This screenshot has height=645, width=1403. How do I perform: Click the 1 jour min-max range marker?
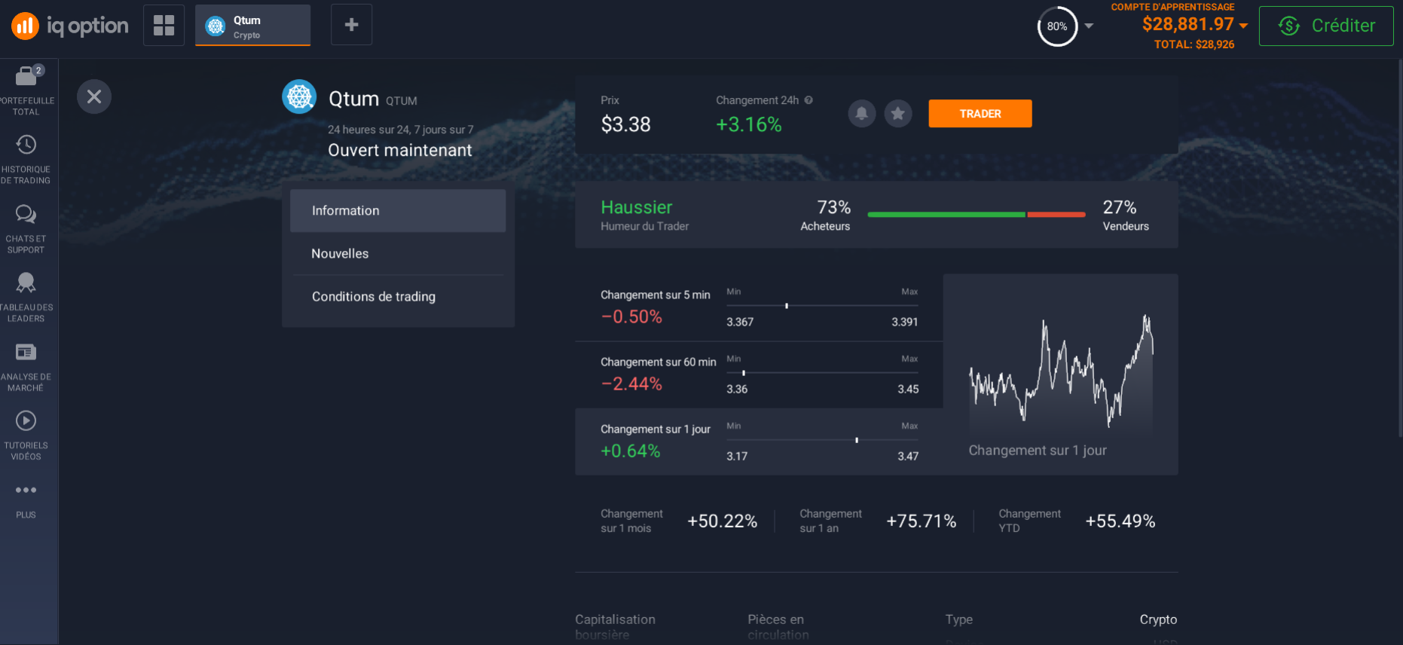point(857,440)
